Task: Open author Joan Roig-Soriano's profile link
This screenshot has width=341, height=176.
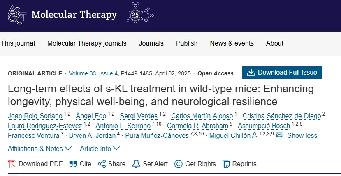Action: (x=35, y=116)
